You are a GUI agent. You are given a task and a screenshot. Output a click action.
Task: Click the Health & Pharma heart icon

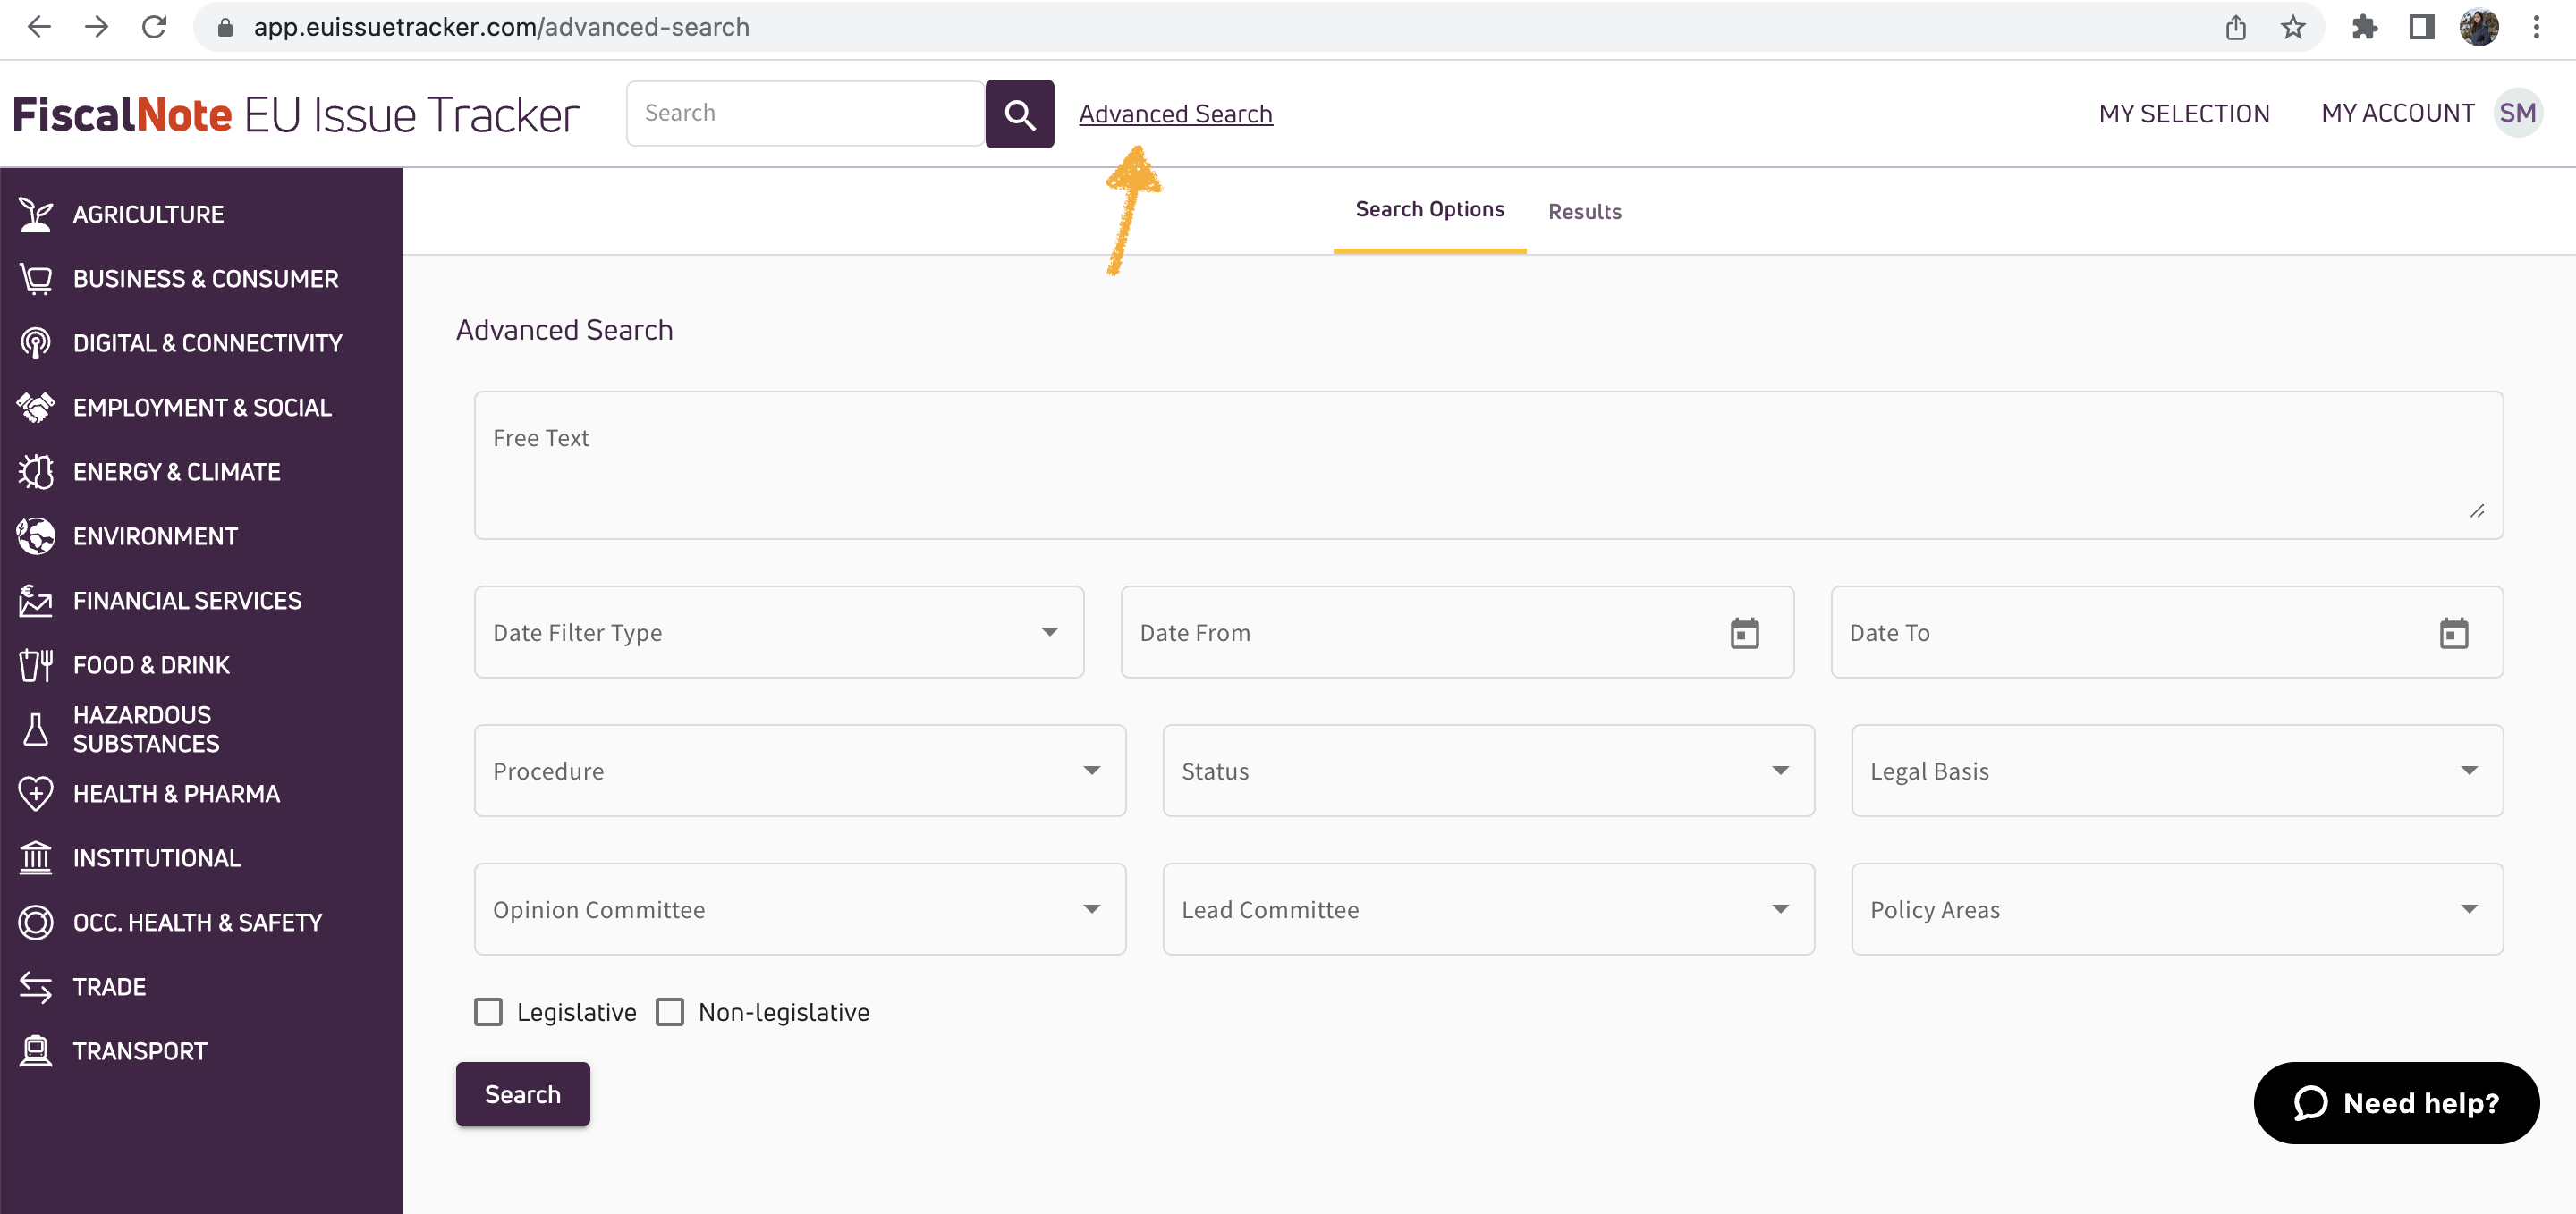click(36, 793)
